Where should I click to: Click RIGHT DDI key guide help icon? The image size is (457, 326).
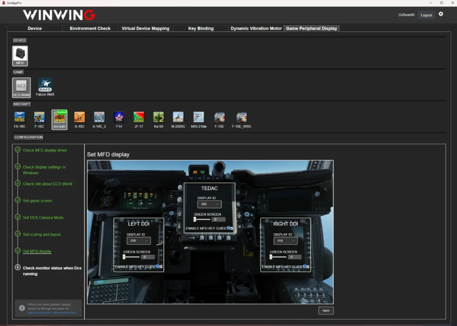pyautogui.click(x=304, y=266)
